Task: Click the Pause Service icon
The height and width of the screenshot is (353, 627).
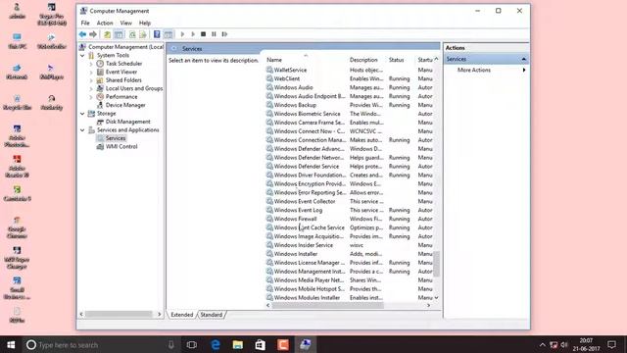Action: pos(214,34)
